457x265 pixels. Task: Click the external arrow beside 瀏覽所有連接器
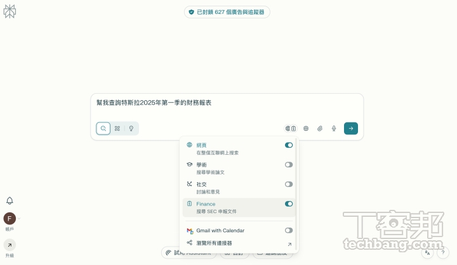tap(289, 244)
